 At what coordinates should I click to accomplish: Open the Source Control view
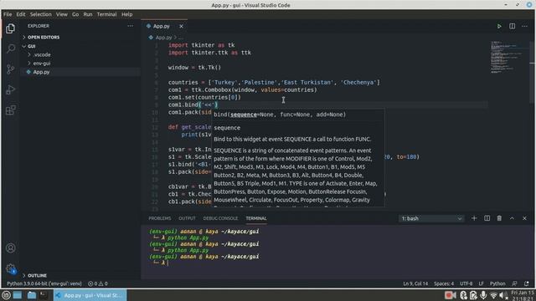click(10, 69)
